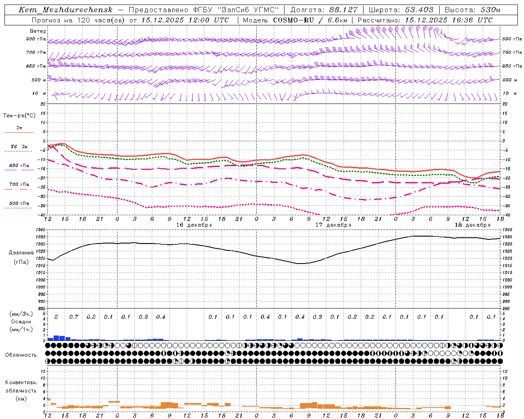Select the 850 гПа temperature legend entry
This screenshot has width=524, height=419.
point(19,166)
